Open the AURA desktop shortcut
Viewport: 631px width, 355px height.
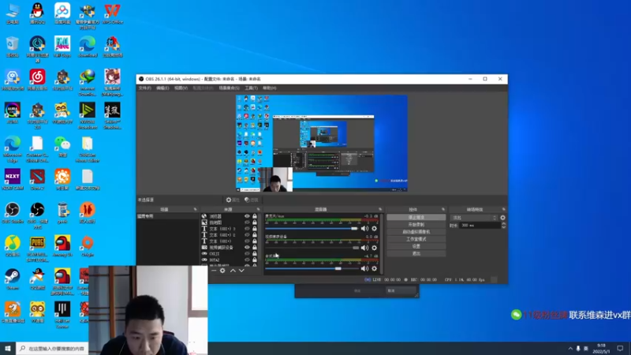[x=13, y=113]
